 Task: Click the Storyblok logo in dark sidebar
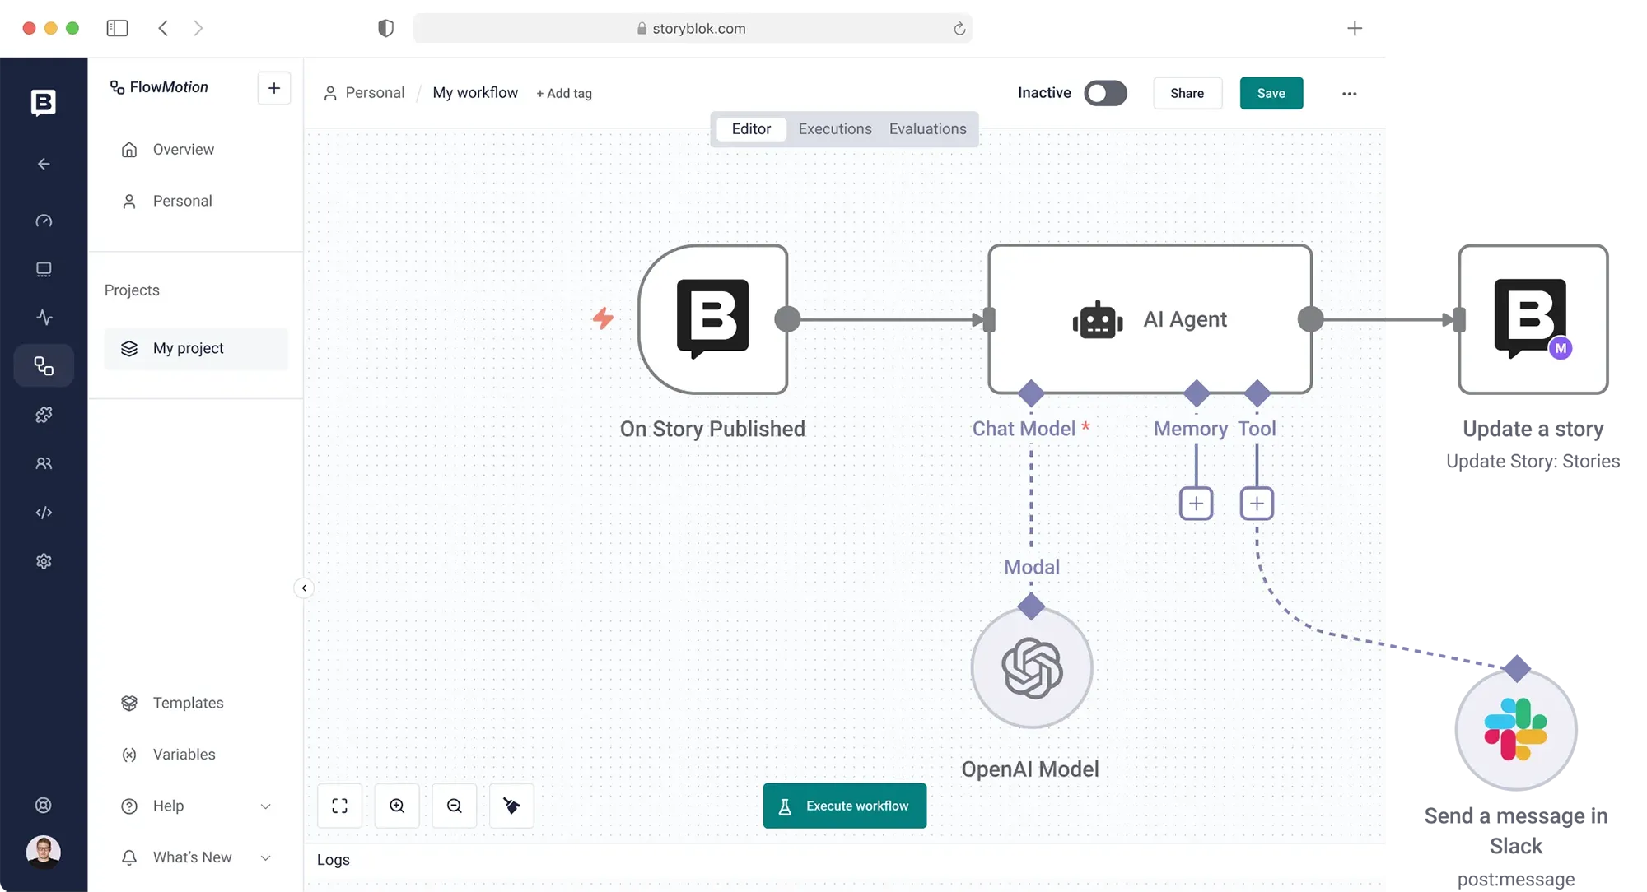(44, 103)
